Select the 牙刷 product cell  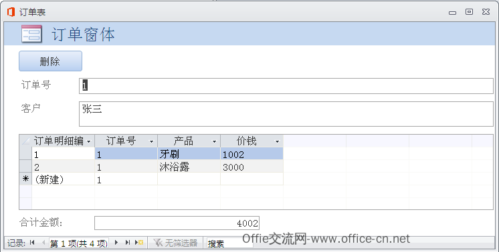pyautogui.click(x=189, y=154)
